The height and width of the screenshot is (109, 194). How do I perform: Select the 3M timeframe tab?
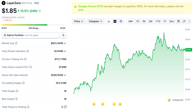click(151, 21)
